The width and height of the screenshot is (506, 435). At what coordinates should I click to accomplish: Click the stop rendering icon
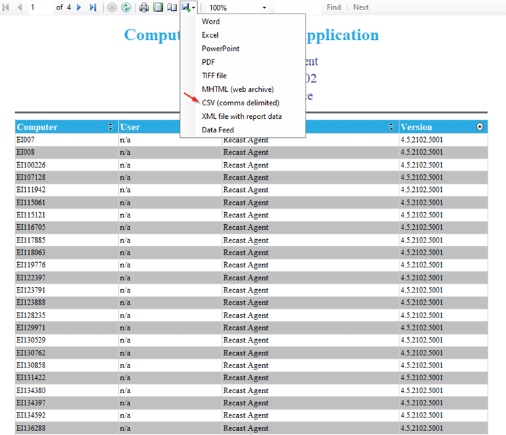click(x=112, y=7)
